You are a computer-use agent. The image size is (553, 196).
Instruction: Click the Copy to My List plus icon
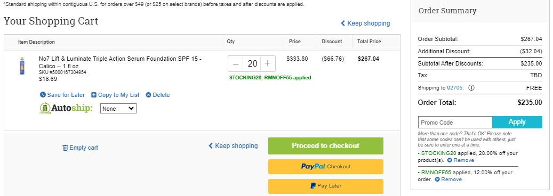coord(94,95)
